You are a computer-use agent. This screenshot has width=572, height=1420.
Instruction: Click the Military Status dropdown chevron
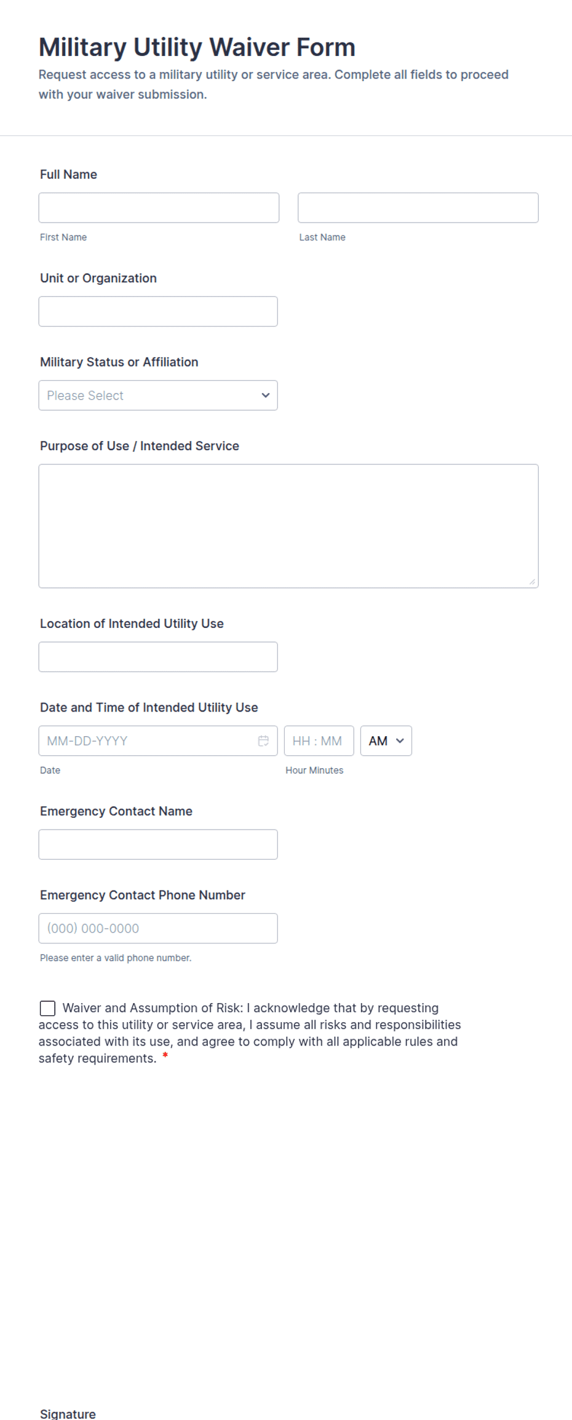pos(265,395)
